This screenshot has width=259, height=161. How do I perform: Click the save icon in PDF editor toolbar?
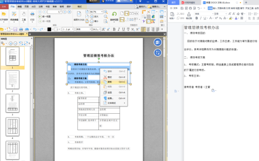click(x=14, y=29)
